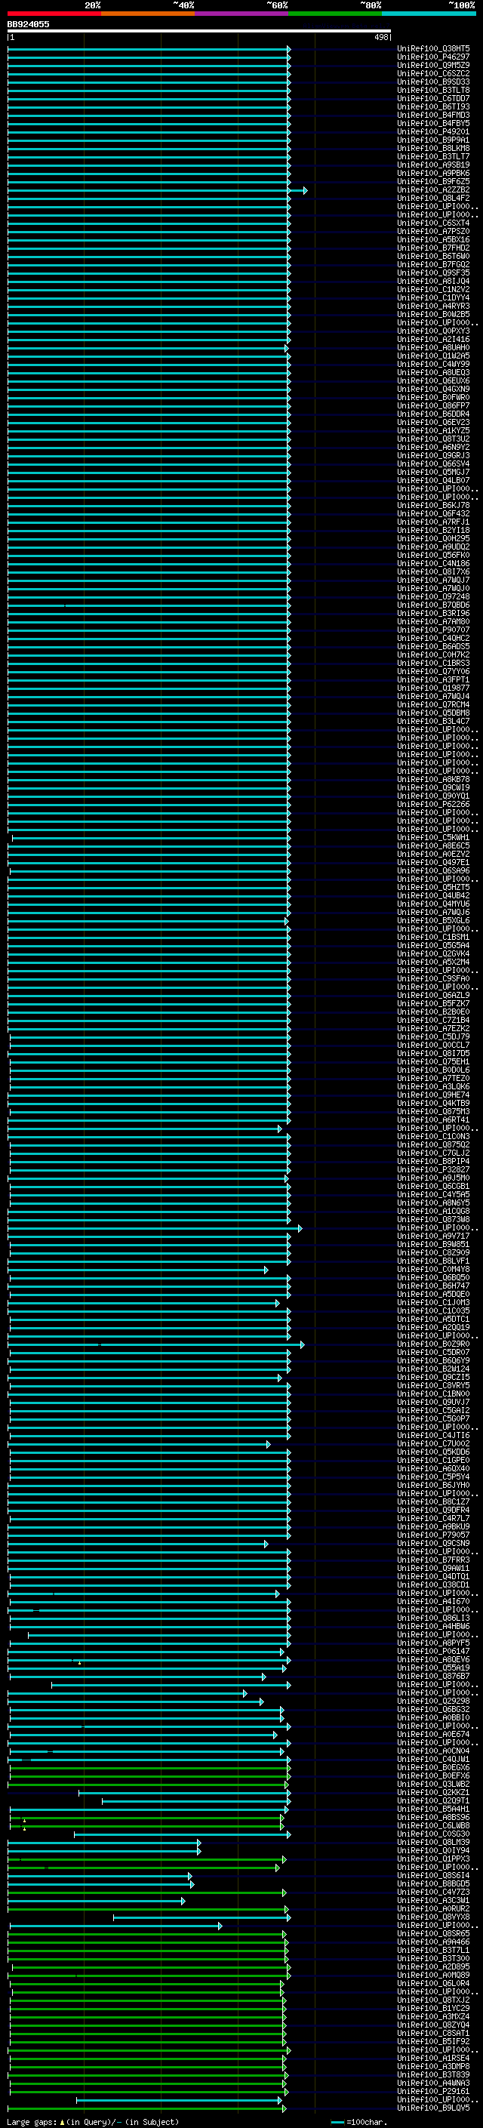Select hit UniRef100_A0BBI0
Image resolution: width=483 pixels, height=2128 pixels.
point(433,1717)
